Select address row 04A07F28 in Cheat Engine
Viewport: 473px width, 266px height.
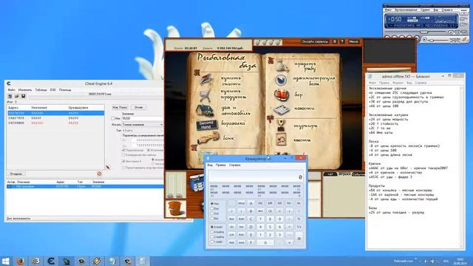point(55,118)
